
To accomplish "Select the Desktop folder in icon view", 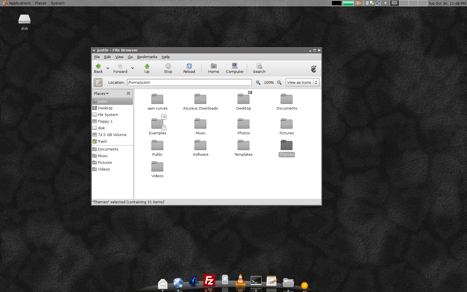I will (x=244, y=102).
